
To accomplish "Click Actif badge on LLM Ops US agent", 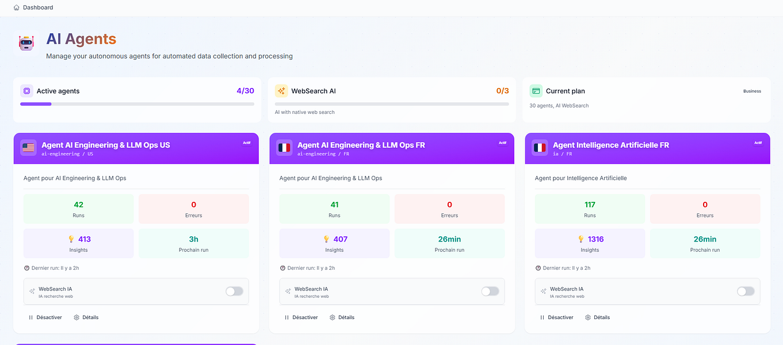I will (247, 143).
